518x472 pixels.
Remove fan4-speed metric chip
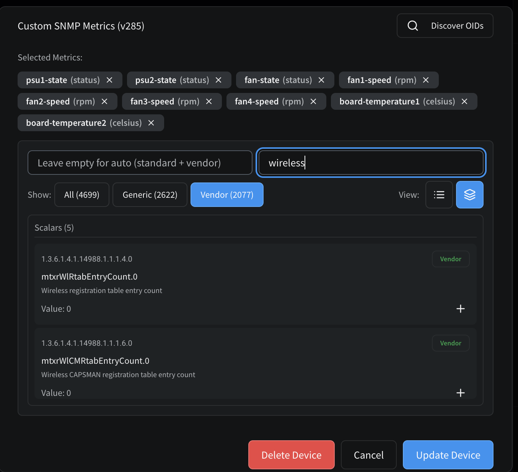coord(313,101)
